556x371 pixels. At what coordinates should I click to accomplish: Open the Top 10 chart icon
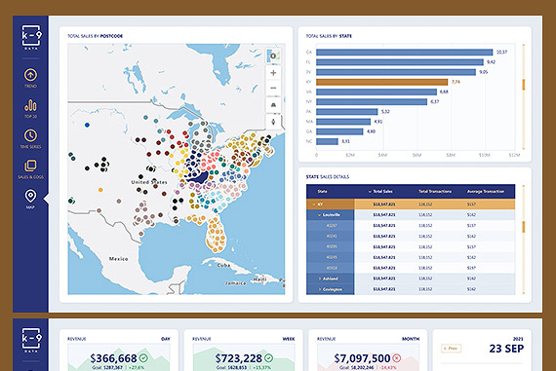pyautogui.click(x=30, y=105)
